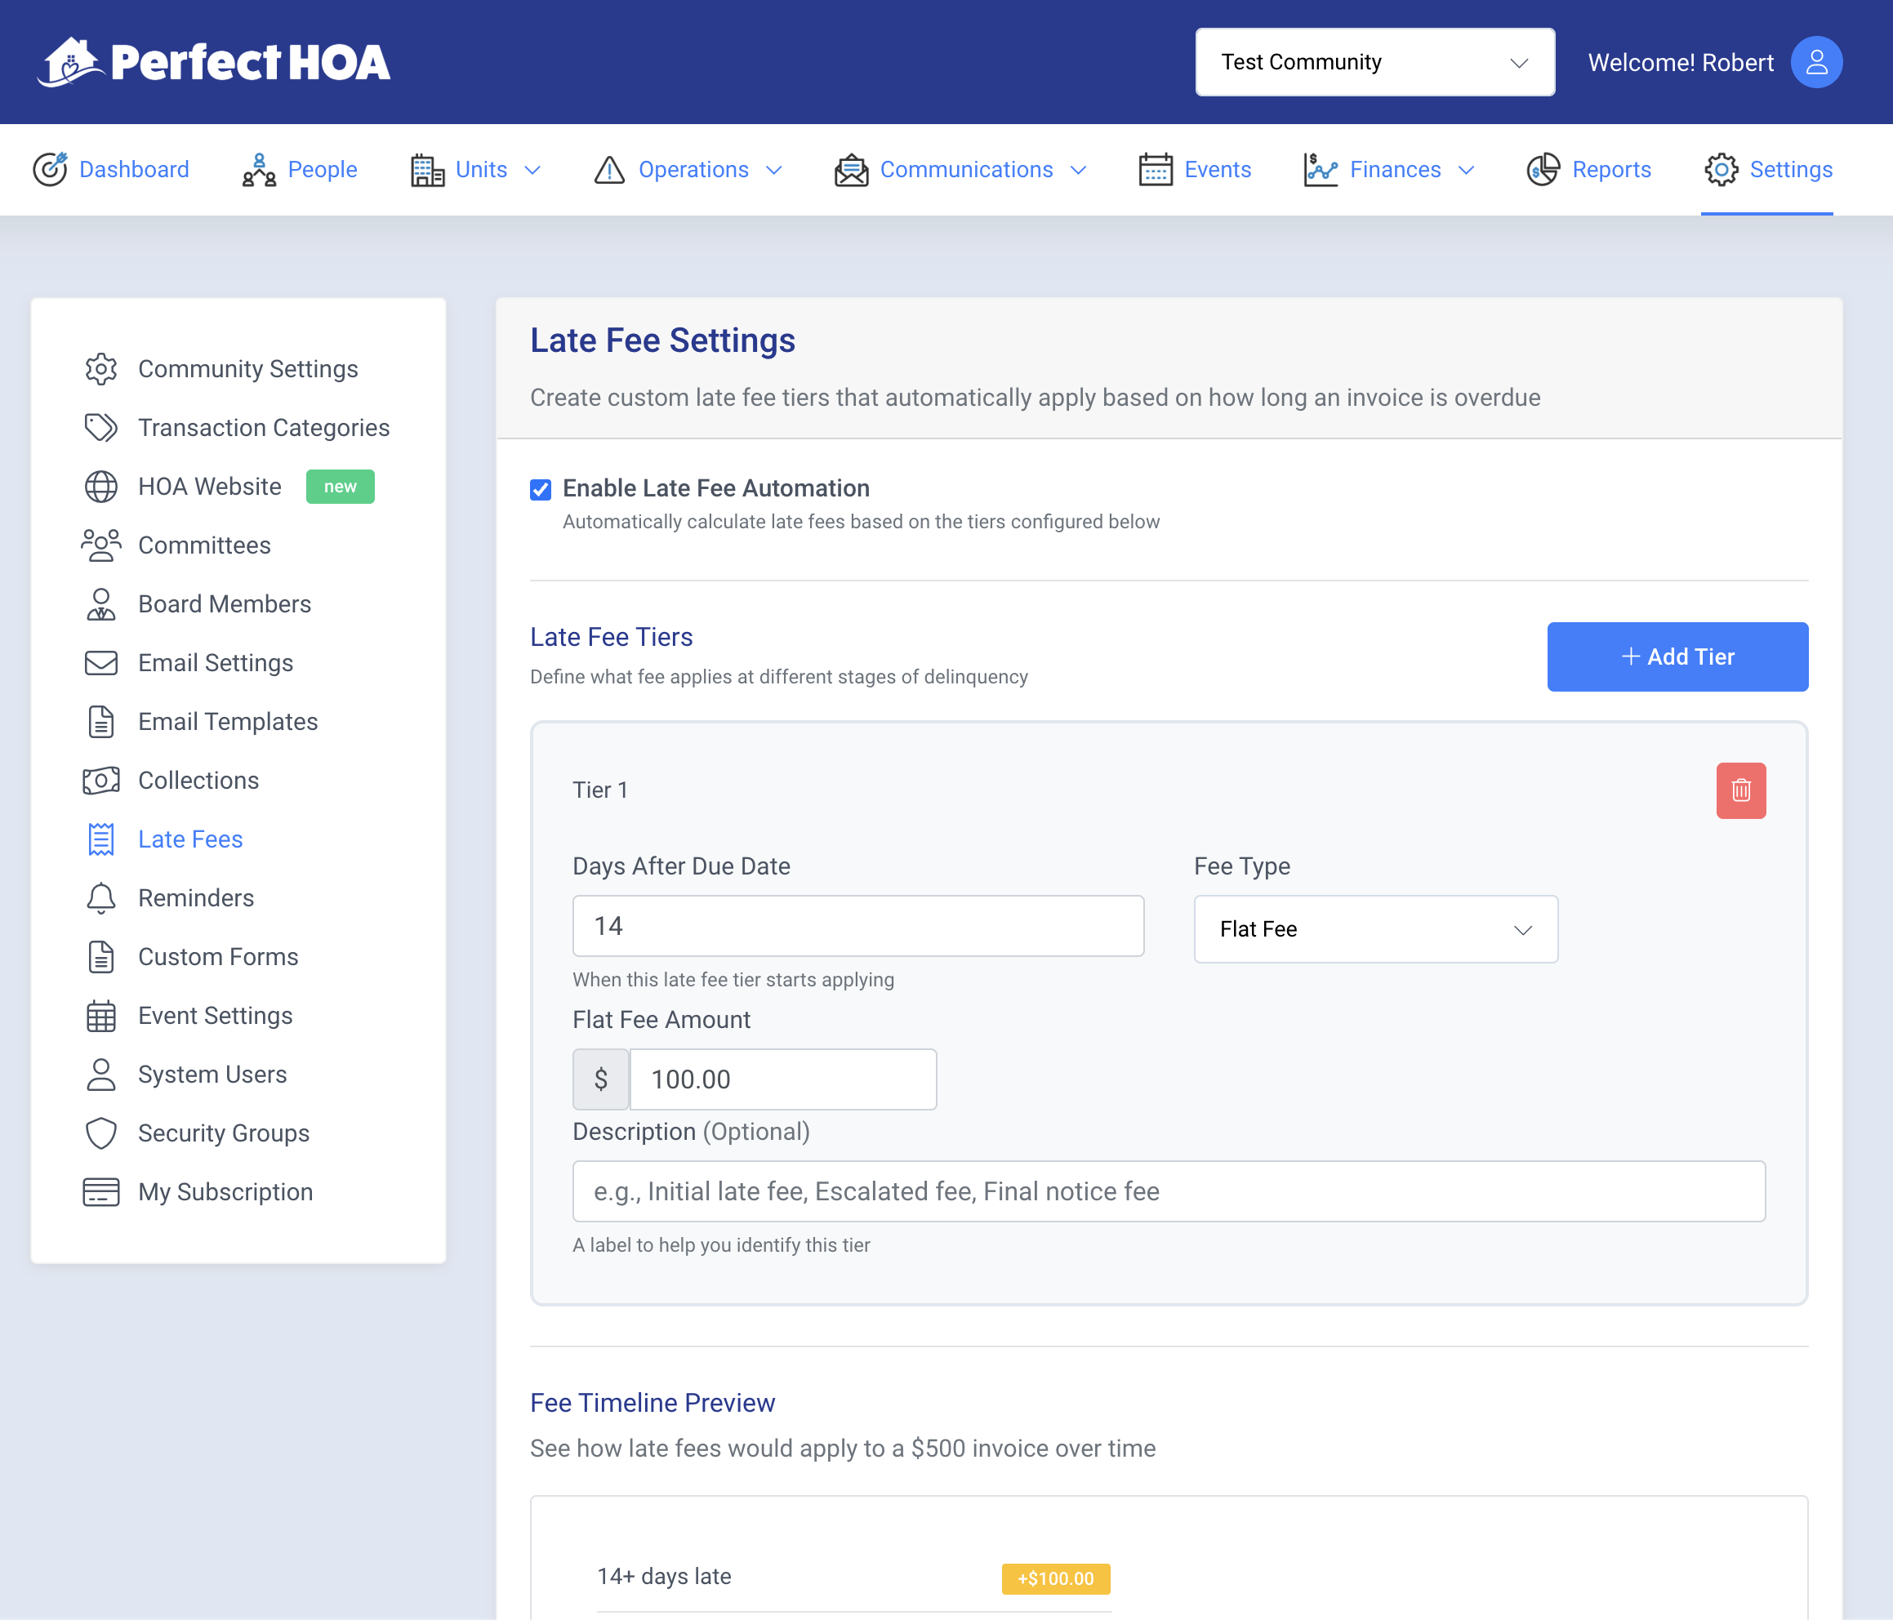The width and height of the screenshot is (1893, 1620).
Task: Click the Collections money icon in sidebar
Action: tap(100, 781)
